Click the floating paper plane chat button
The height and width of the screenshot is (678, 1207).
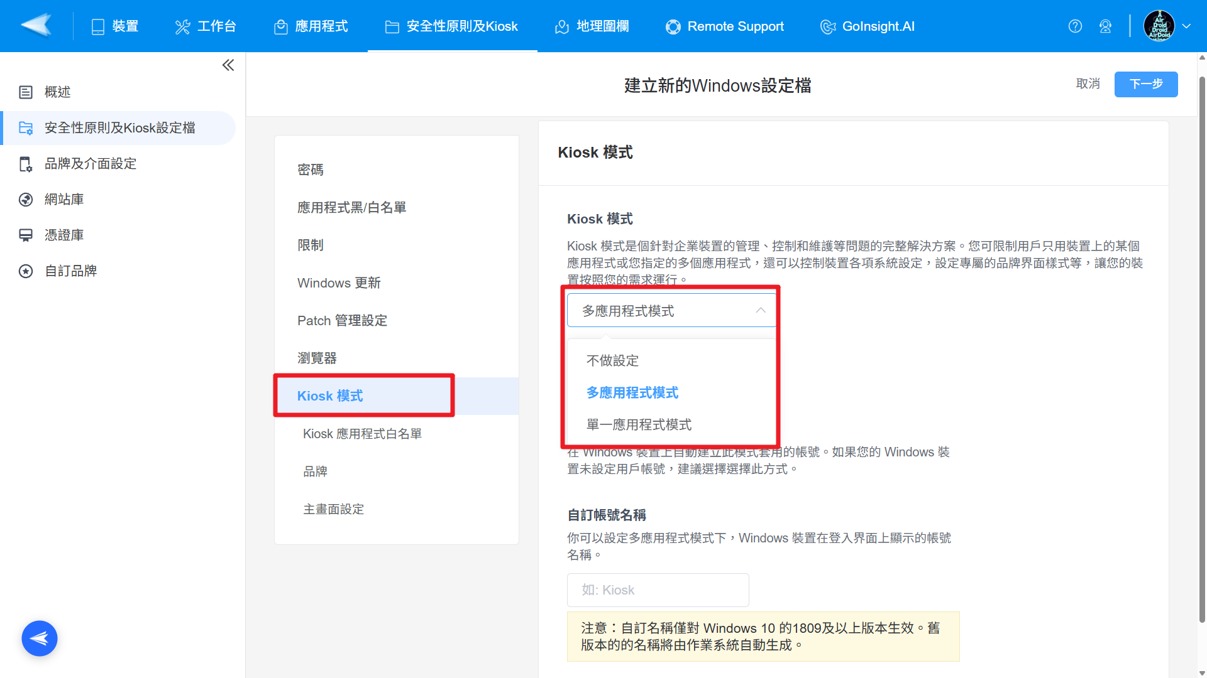point(40,638)
